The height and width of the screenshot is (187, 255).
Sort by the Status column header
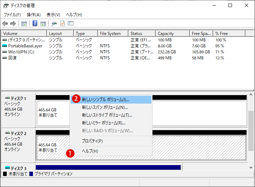point(142,34)
